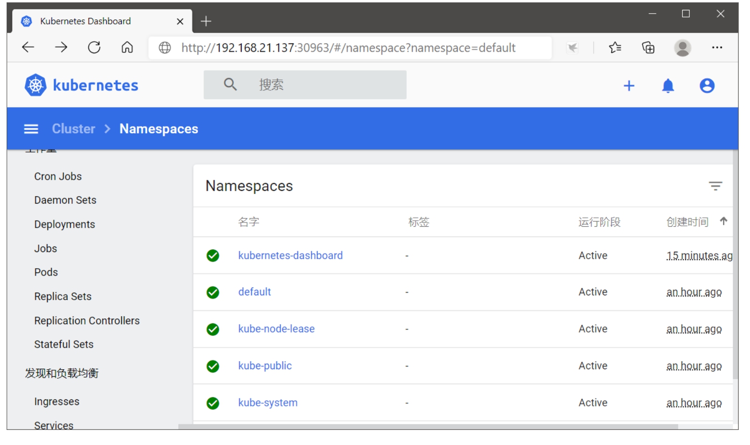Screen dimensions: 750x445
Task: Open the kubernetes-dashboard namespace link
Action: pos(290,255)
